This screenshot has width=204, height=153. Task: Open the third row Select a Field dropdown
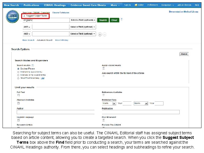click(82, 34)
